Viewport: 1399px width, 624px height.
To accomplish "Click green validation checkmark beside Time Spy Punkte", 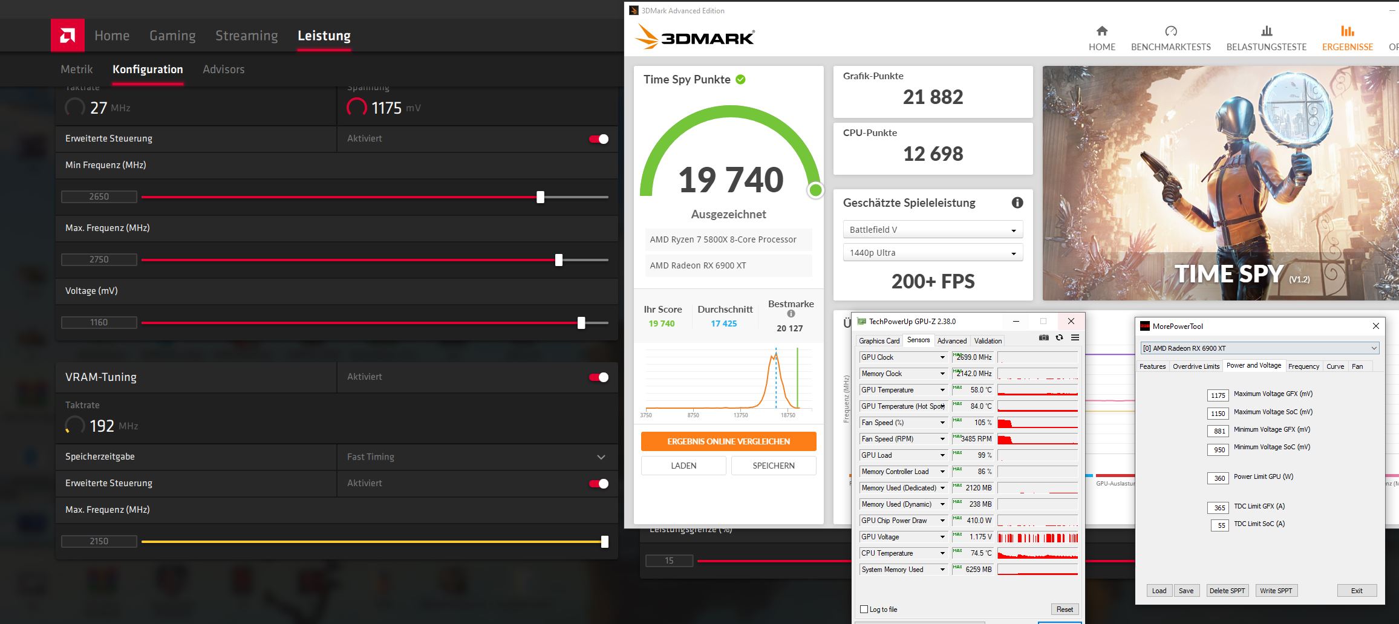I will [741, 79].
